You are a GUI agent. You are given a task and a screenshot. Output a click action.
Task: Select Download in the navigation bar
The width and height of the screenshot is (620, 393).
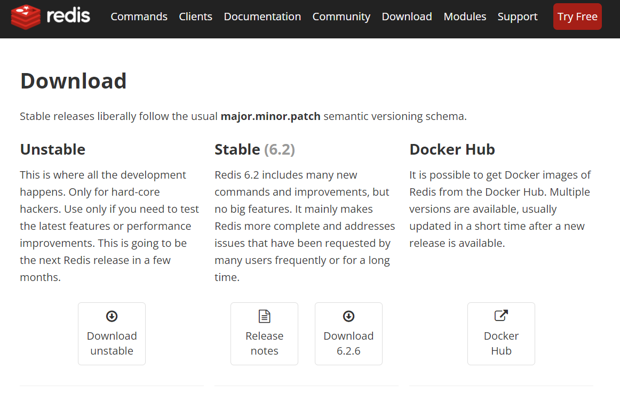(x=407, y=17)
